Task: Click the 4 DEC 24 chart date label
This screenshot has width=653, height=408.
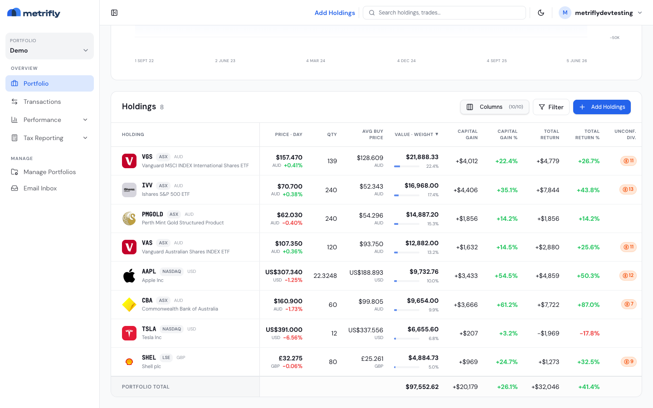Action: coord(406,61)
